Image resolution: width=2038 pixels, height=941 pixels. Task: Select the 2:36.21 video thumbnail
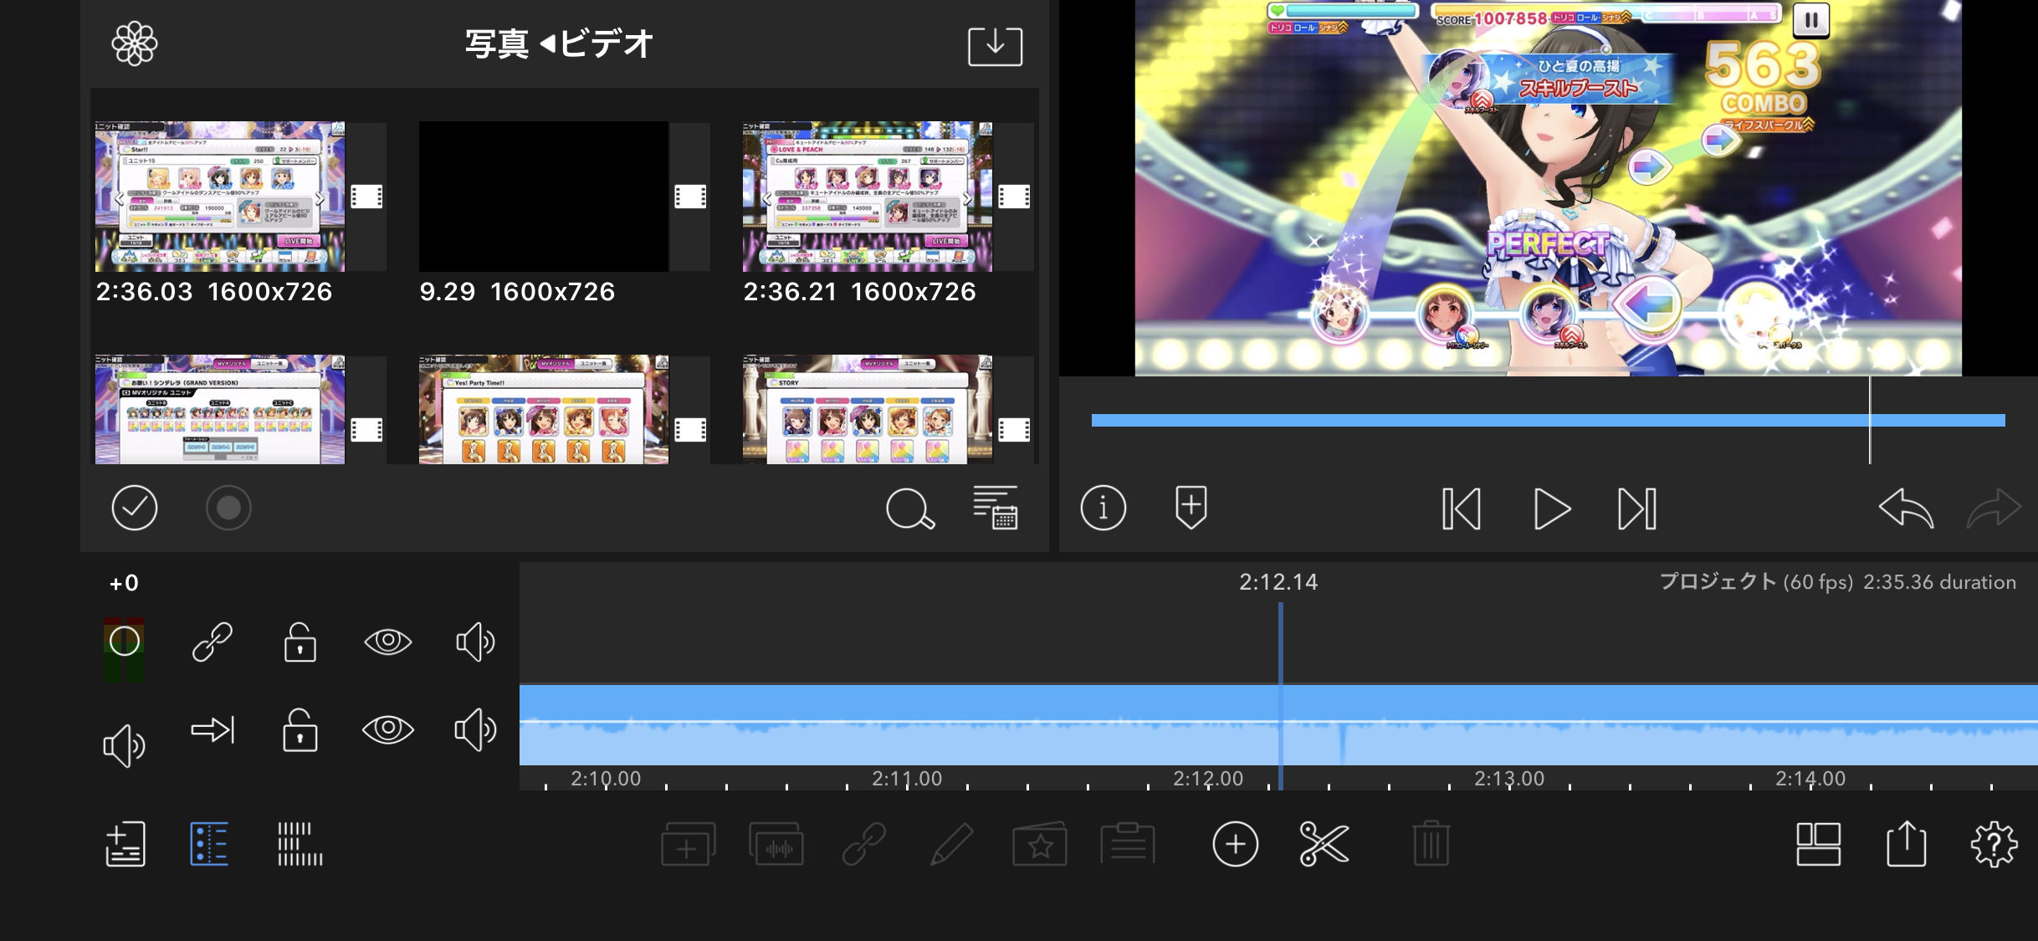868,197
